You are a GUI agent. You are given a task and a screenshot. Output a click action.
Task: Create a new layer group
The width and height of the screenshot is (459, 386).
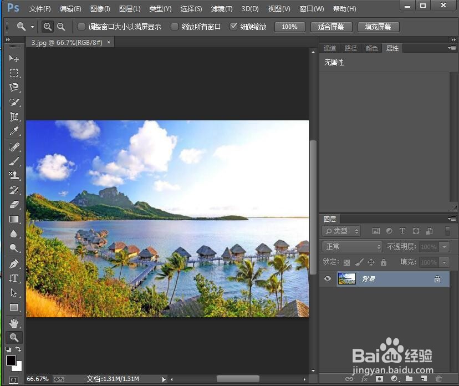pyautogui.click(x=409, y=379)
